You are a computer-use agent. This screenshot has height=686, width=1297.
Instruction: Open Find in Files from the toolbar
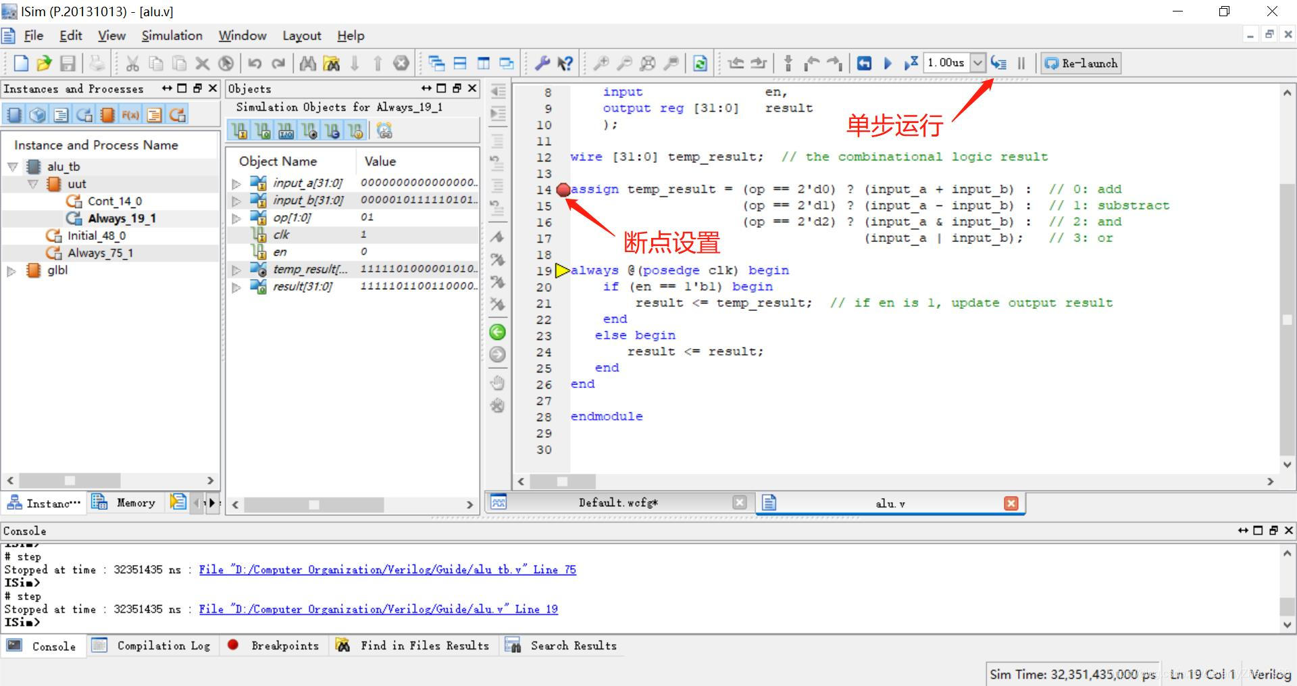[332, 64]
